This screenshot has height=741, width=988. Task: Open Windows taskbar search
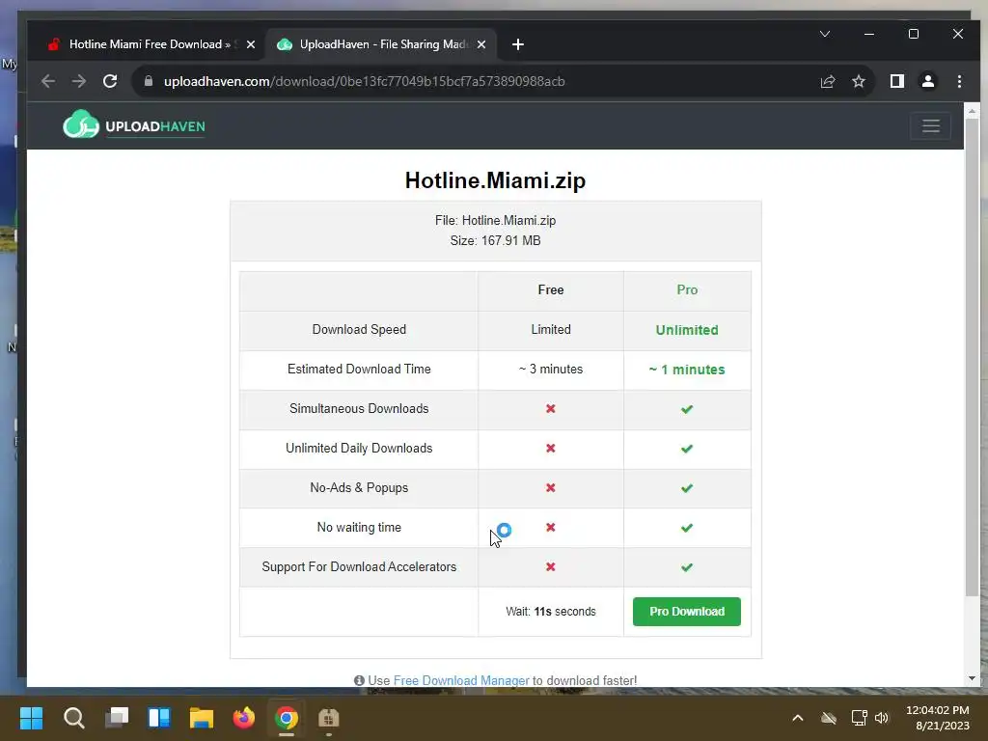pos(73,718)
